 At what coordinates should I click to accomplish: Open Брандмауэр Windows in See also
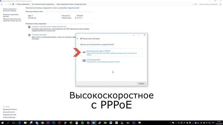10,109
